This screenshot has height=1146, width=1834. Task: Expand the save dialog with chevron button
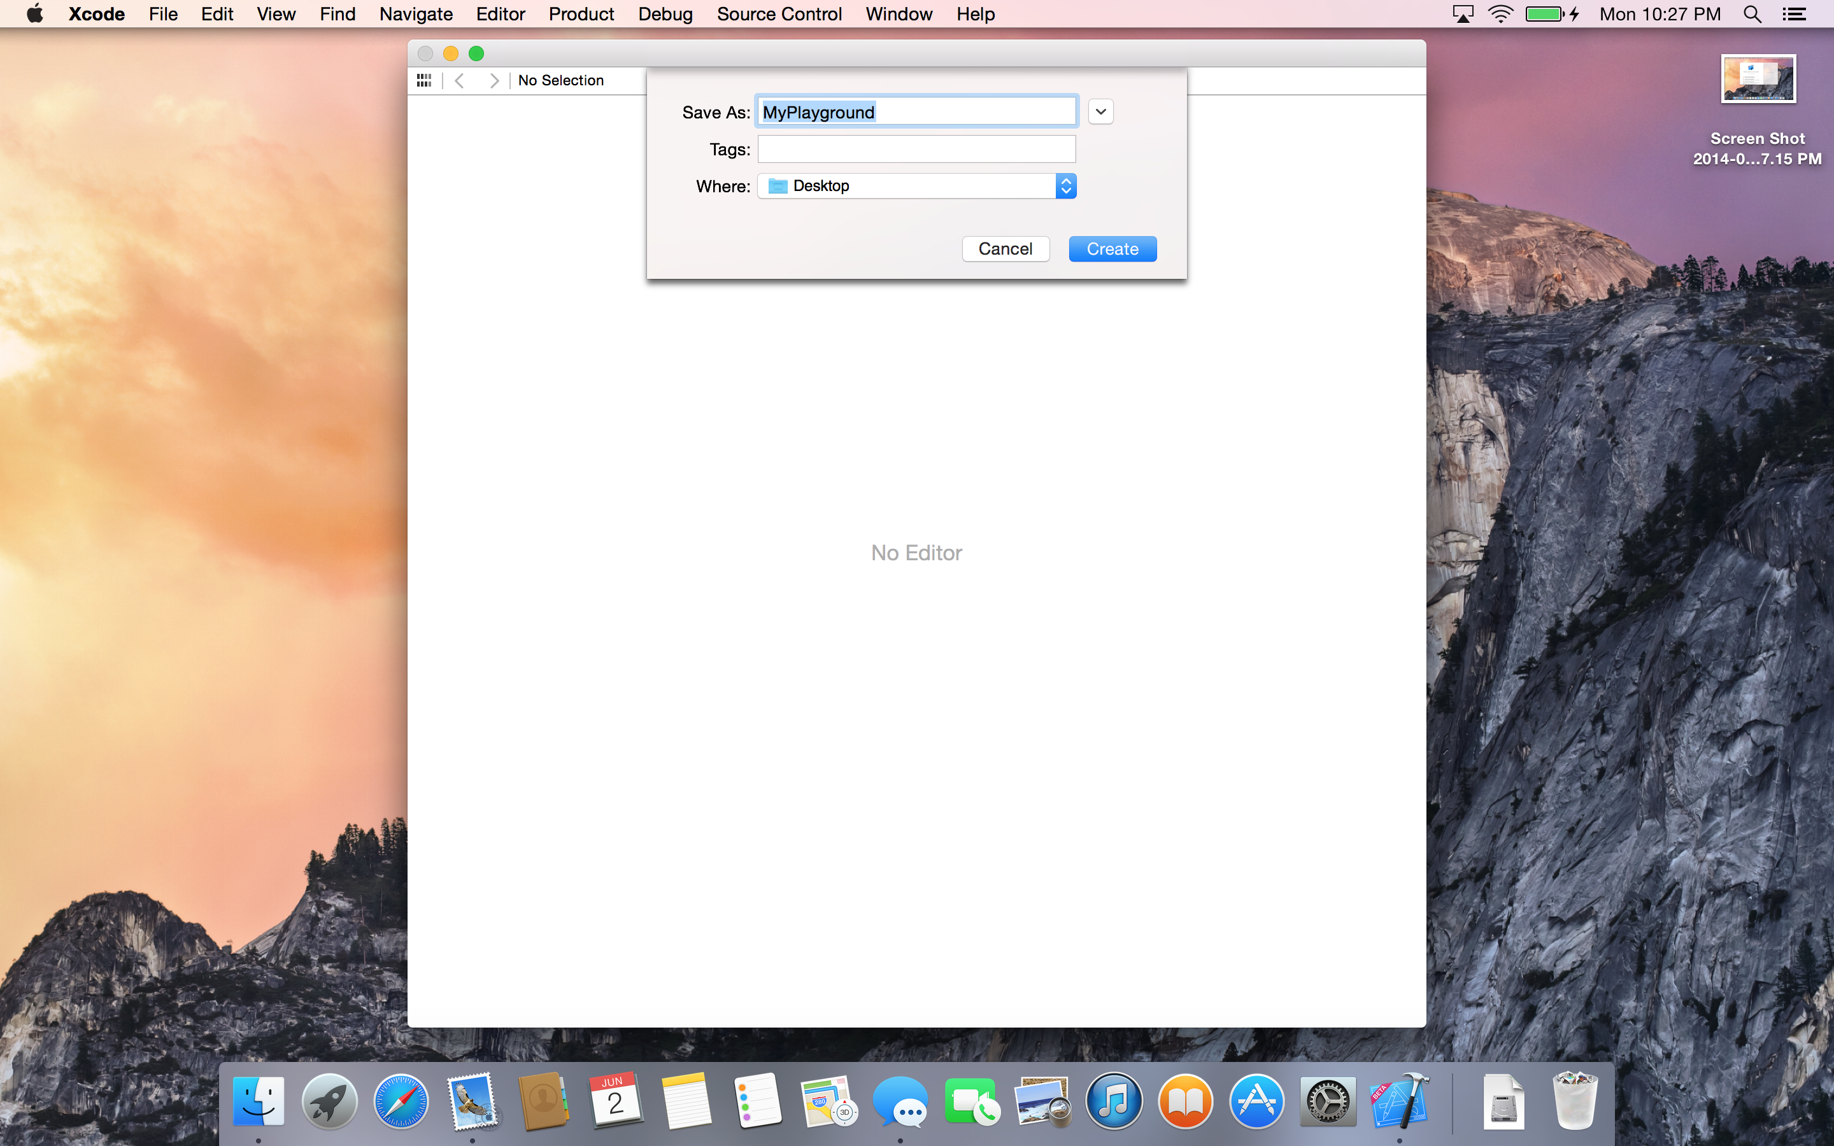(1100, 112)
